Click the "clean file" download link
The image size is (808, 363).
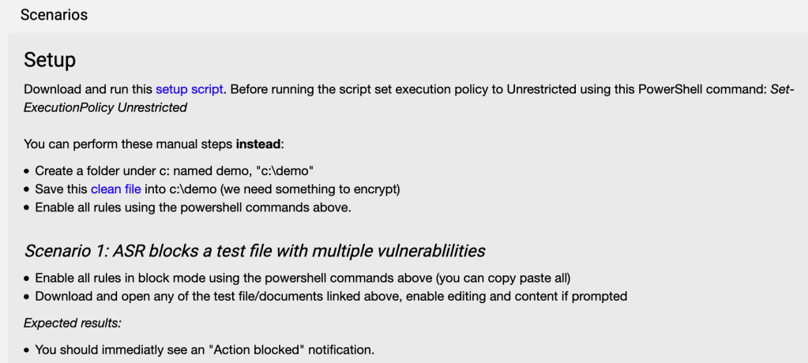(x=115, y=189)
